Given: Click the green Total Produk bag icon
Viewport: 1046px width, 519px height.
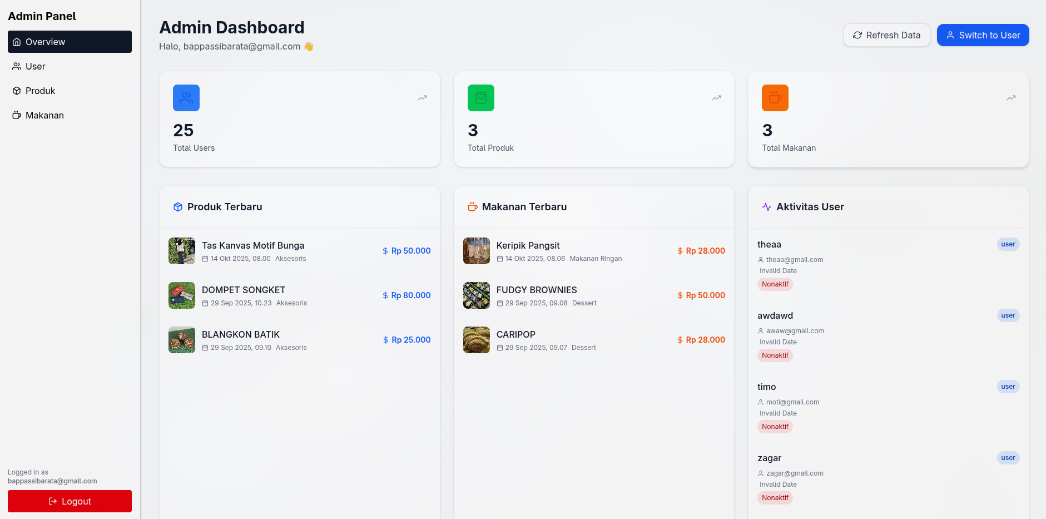Looking at the screenshot, I should (481, 98).
